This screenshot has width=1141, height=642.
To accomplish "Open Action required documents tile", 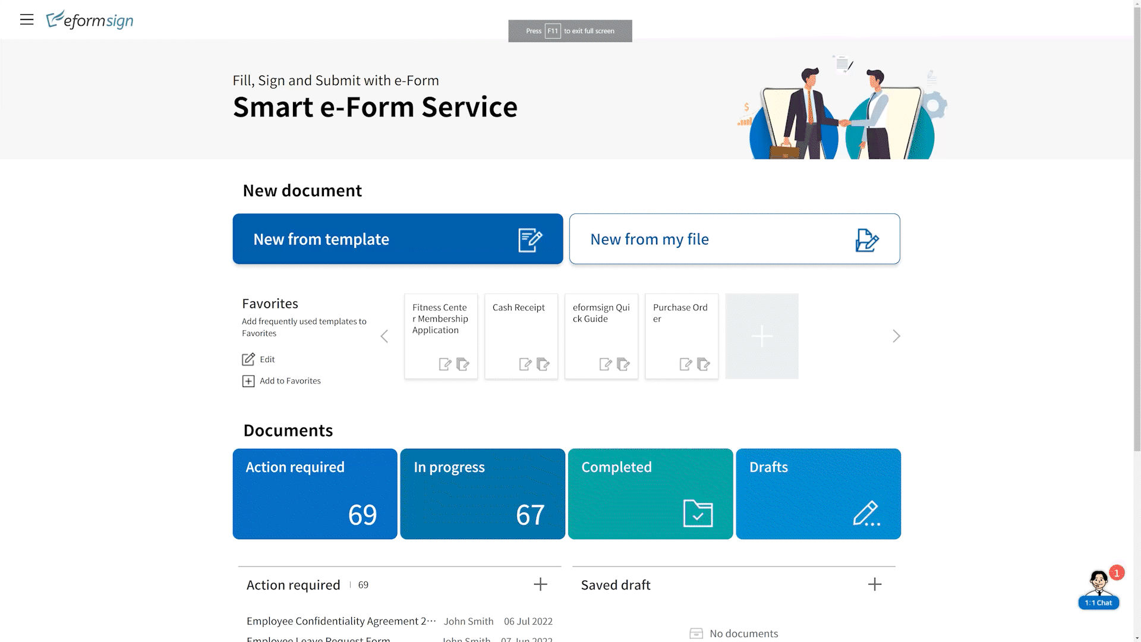I will click(315, 494).
